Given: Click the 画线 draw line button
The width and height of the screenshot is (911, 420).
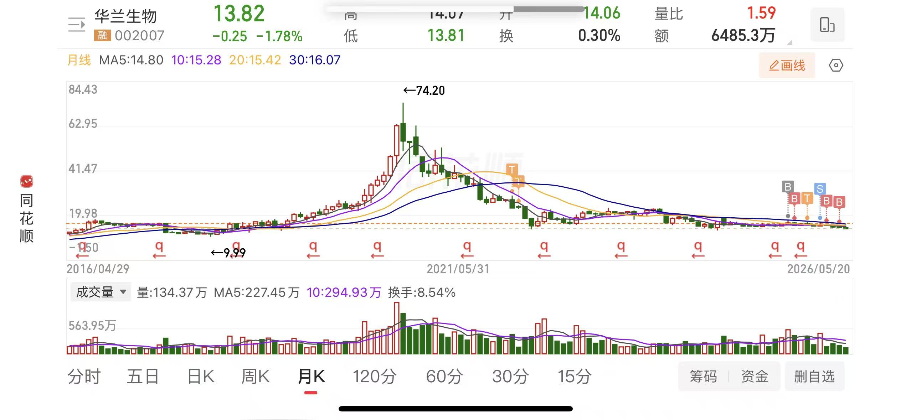Looking at the screenshot, I should tap(787, 66).
